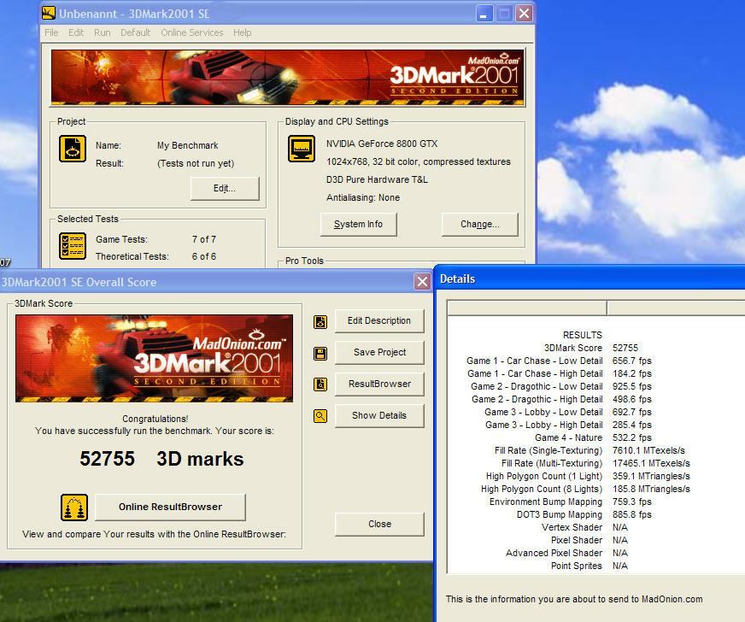Click the Display and CPU monitor icon
This screenshot has width=745, height=622.
click(302, 149)
